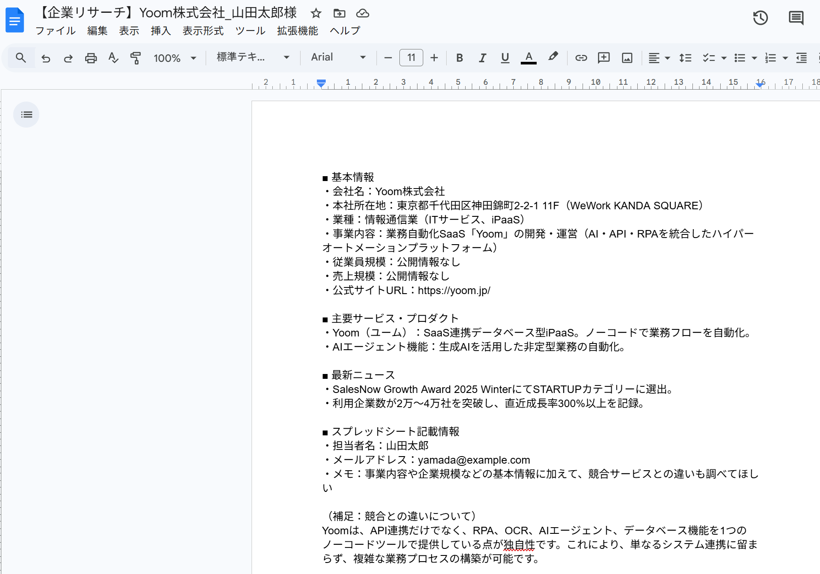Viewport: 820px width, 574px height.
Task: Show the document outline
Action: click(x=26, y=115)
